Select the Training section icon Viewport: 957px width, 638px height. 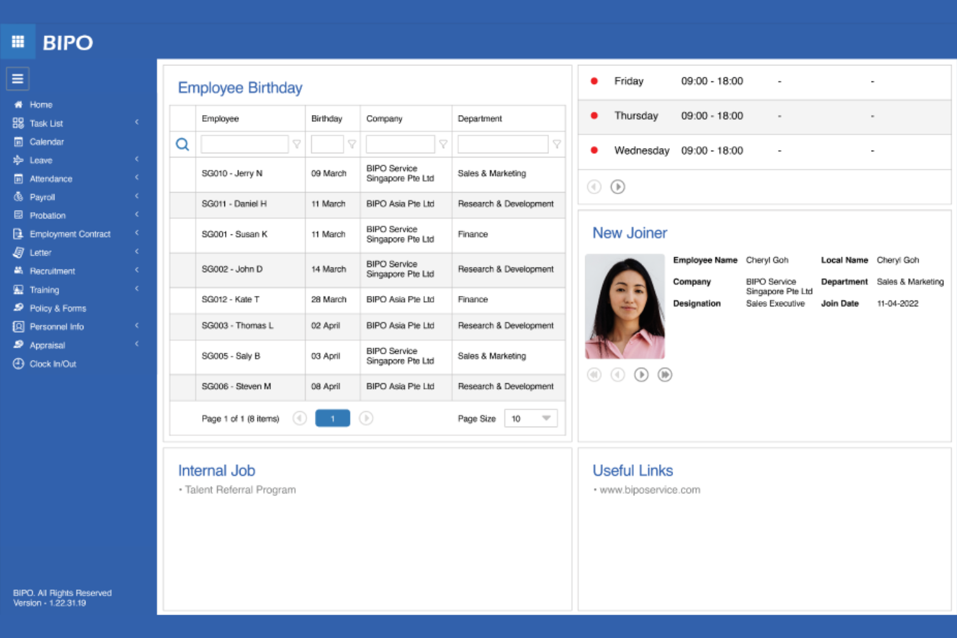point(18,290)
